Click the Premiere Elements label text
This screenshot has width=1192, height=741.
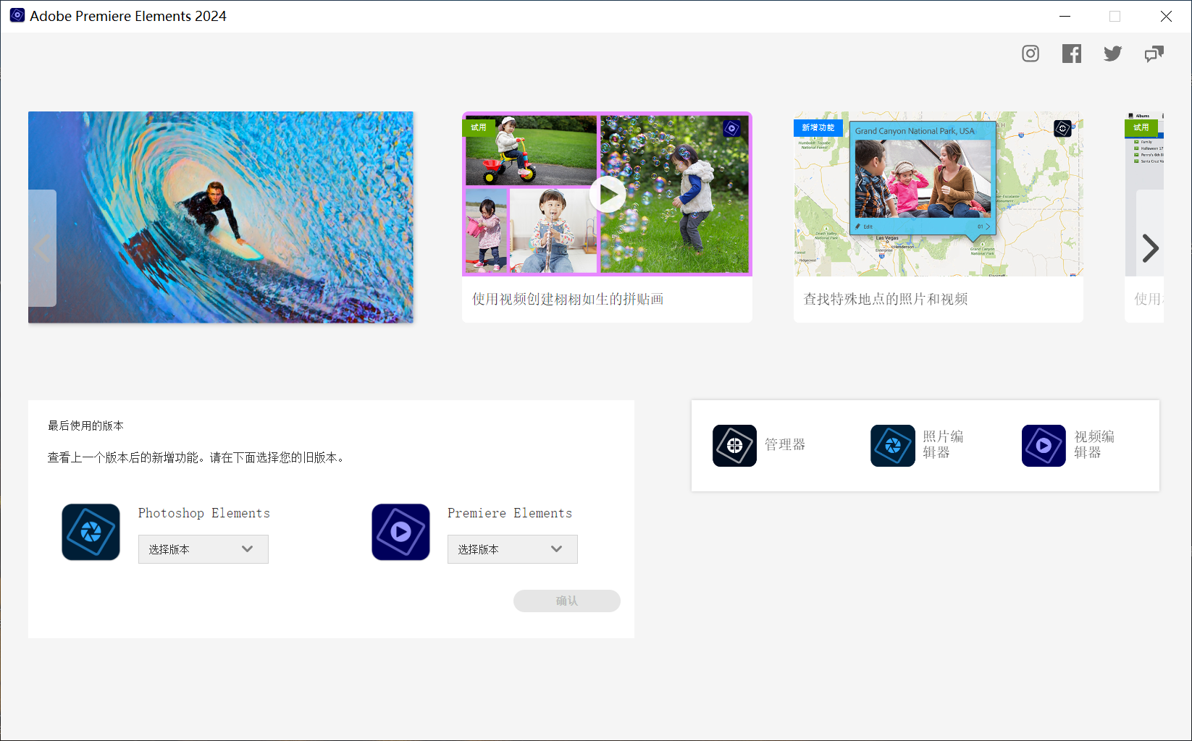510,513
